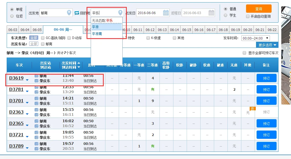Click the 过 icon beside 肇庆东 in D2365 row
The width and height of the screenshot is (291, 159).
point(37,126)
